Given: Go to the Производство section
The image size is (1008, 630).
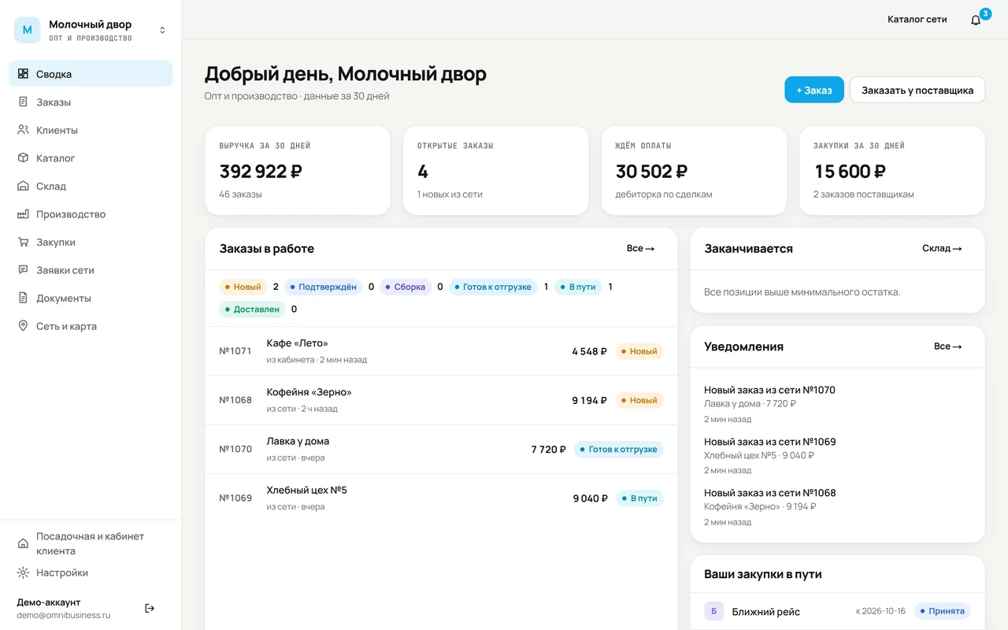Looking at the screenshot, I should (91, 214).
